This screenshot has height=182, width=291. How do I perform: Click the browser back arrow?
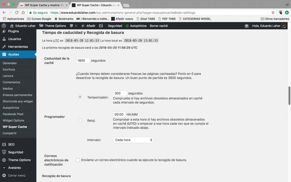4,13
